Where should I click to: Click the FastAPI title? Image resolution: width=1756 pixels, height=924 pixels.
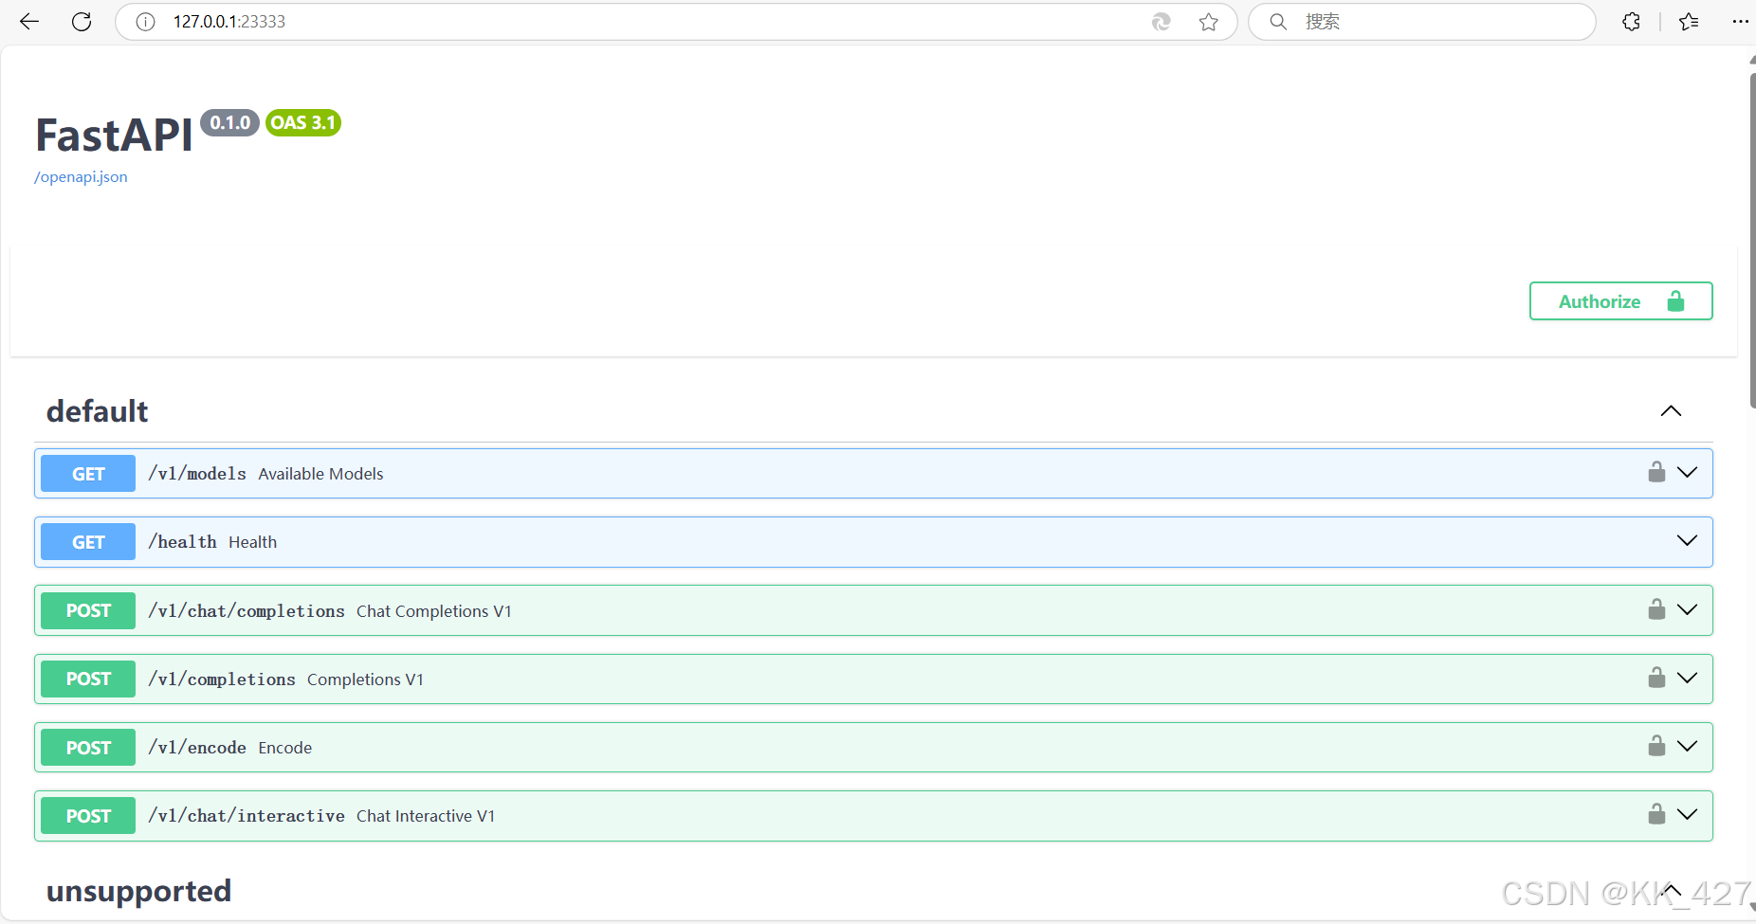click(114, 135)
